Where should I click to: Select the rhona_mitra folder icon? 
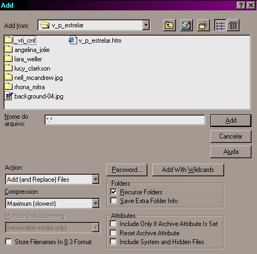point(8,86)
